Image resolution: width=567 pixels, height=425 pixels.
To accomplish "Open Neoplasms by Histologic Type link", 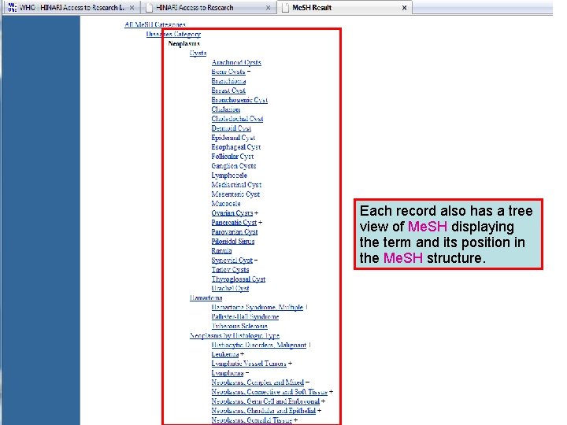I will [235, 335].
